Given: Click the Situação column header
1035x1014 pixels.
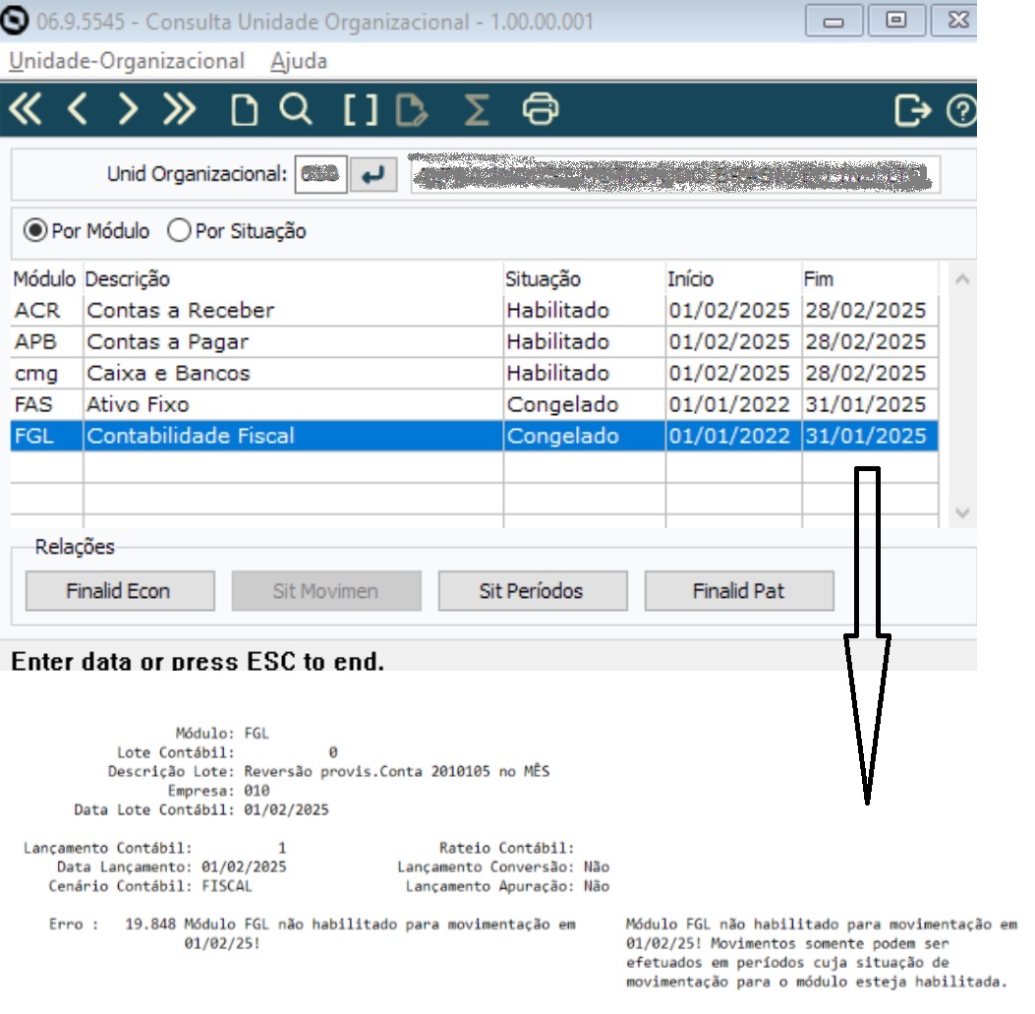Looking at the screenshot, I should (544, 279).
